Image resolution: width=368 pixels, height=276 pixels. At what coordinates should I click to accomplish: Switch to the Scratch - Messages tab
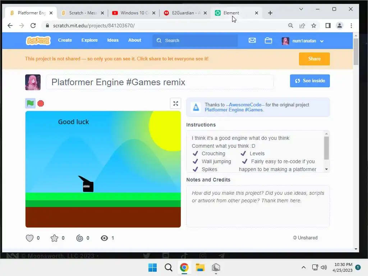pos(83,13)
